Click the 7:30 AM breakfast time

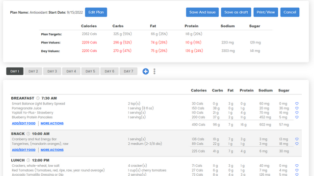(49, 98)
